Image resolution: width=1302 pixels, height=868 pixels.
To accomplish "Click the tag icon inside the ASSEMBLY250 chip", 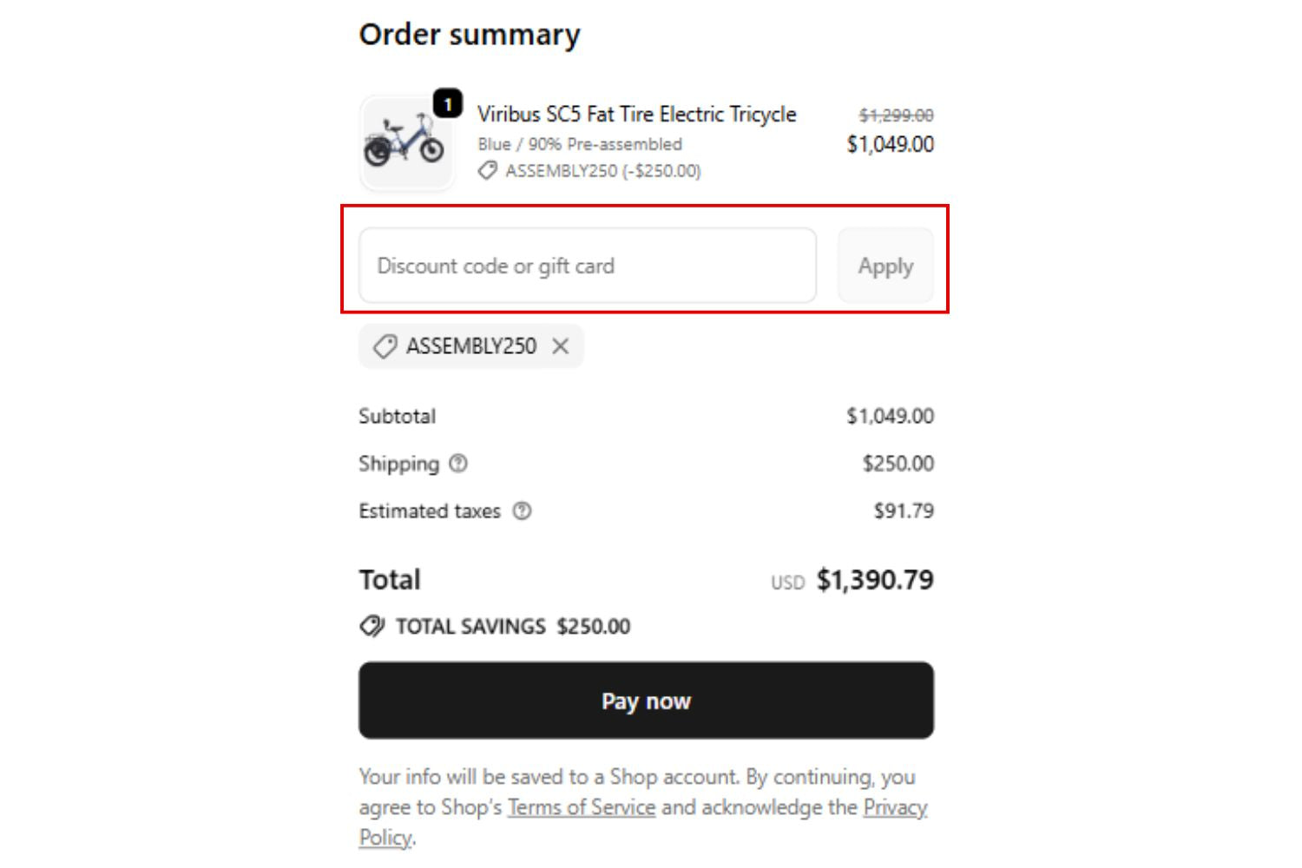I will 385,346.
